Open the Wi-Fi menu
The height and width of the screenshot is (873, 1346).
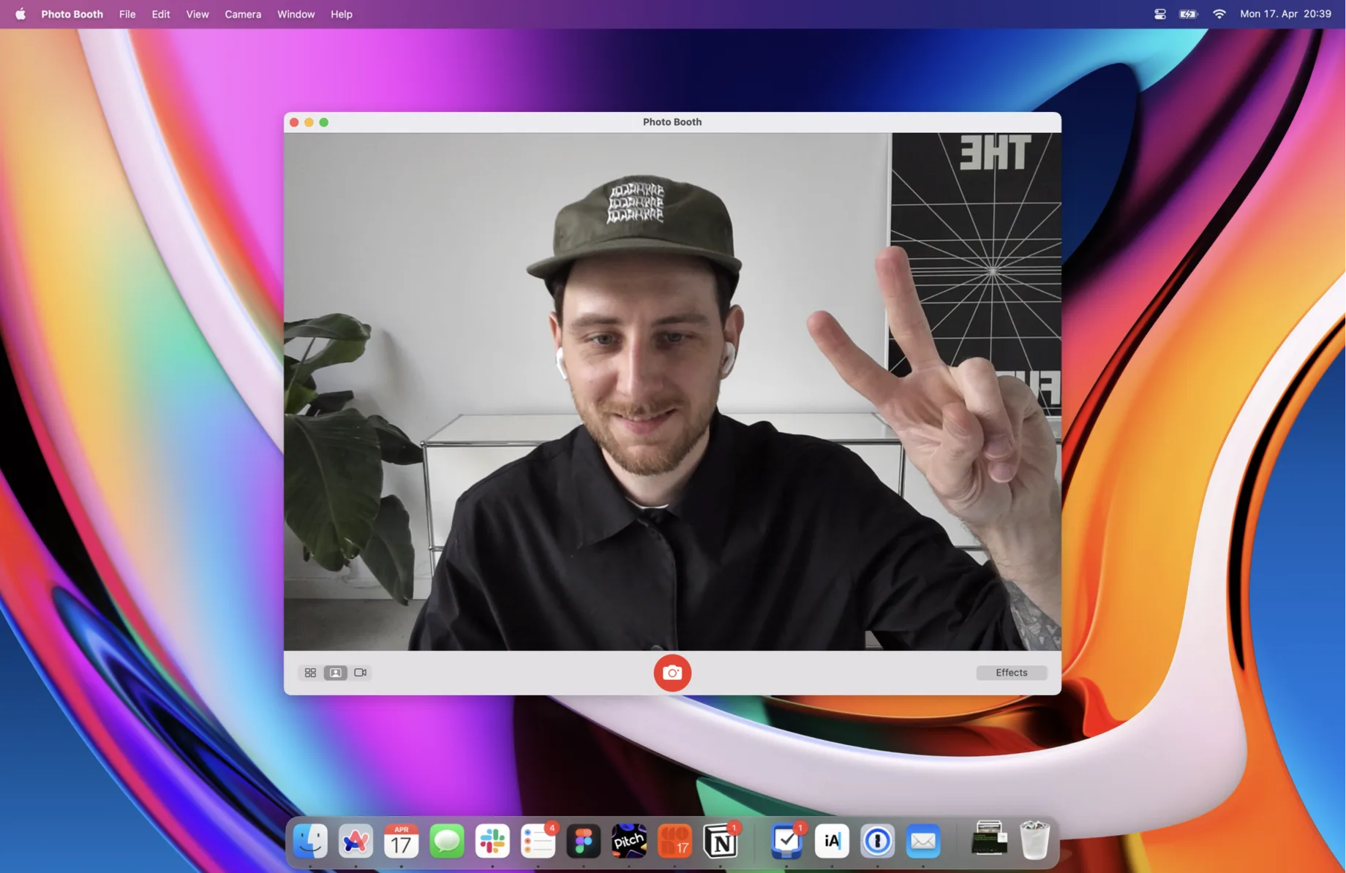[1219, 14]
